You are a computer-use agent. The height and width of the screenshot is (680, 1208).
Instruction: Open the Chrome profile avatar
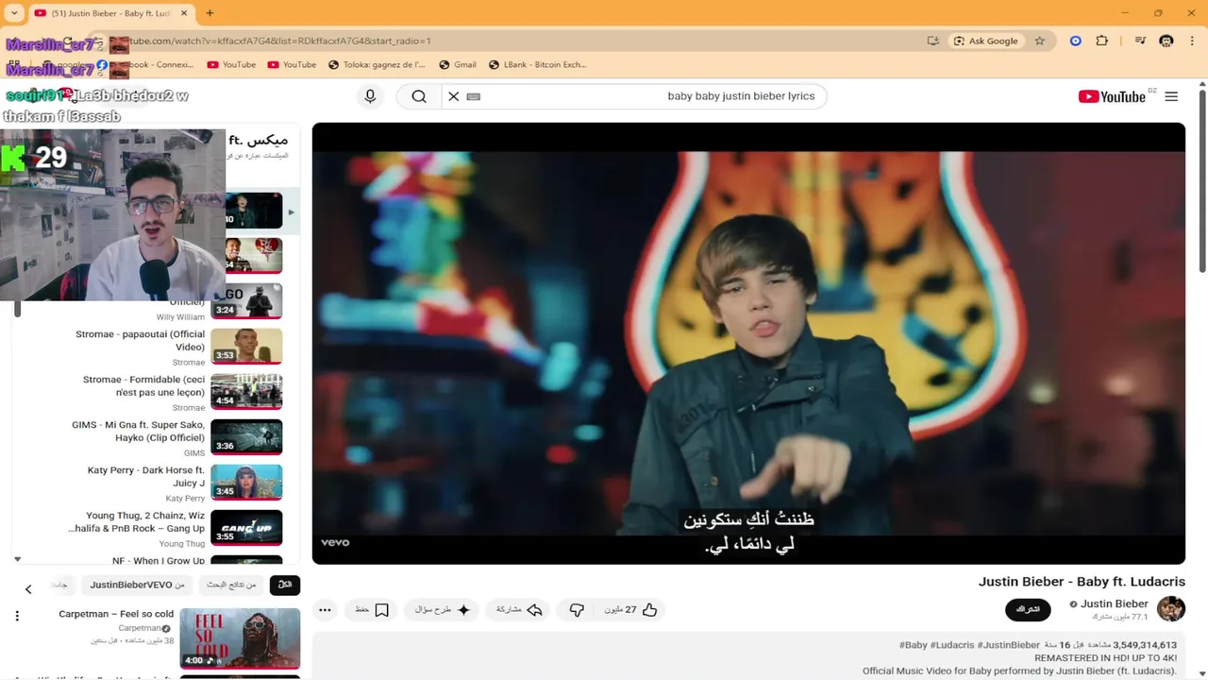point(1166,41)
